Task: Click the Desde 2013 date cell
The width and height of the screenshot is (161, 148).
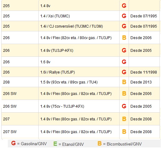Action: tap(144, 82)
